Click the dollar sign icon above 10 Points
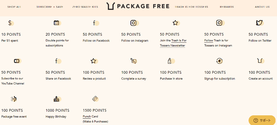 click(x=10, y=23)
